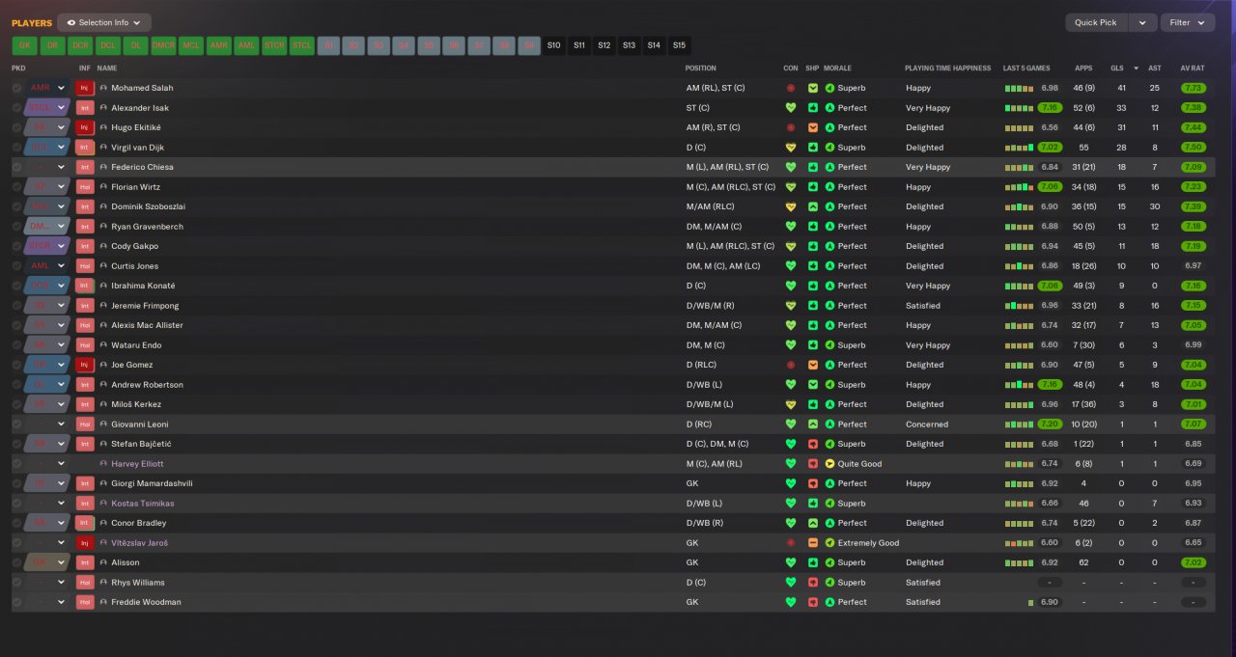Toggle the pick checkmark for Ibrahima Konaté
The width and height of the screenshot is (1236, 657).
(x=16, y=286)
